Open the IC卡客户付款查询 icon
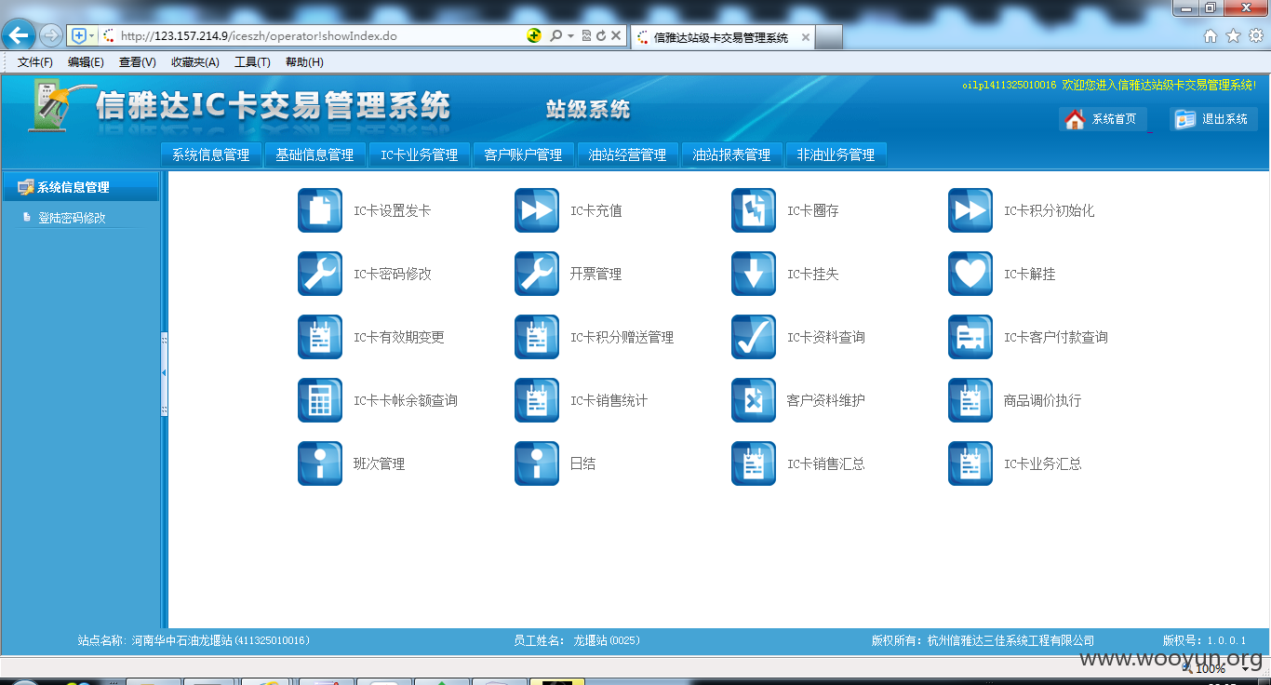This screenshot has width=1271, height=685. pos(970,337)
